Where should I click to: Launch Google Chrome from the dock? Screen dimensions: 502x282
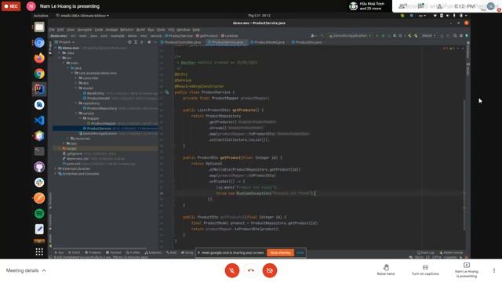pos(39,74)
